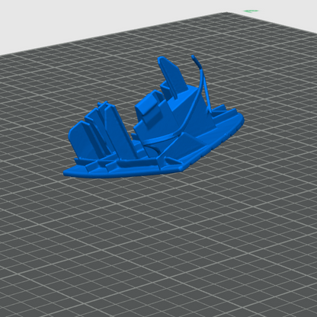Screen dimensions: 317x317
Task: Click empty build plate grid below the model
Action: [x=158, y=242]
